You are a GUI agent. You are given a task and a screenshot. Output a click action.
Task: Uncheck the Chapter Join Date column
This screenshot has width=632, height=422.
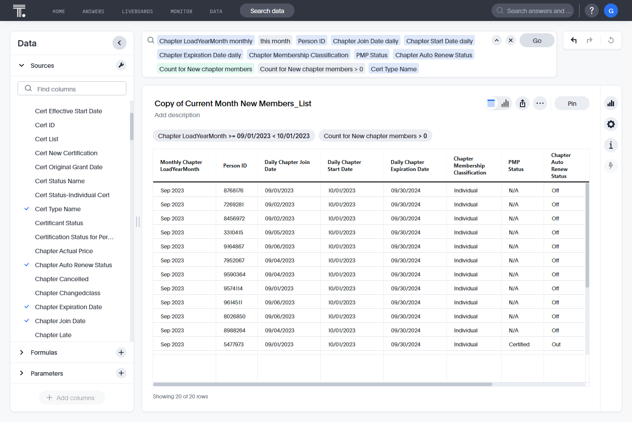point(27,321)
